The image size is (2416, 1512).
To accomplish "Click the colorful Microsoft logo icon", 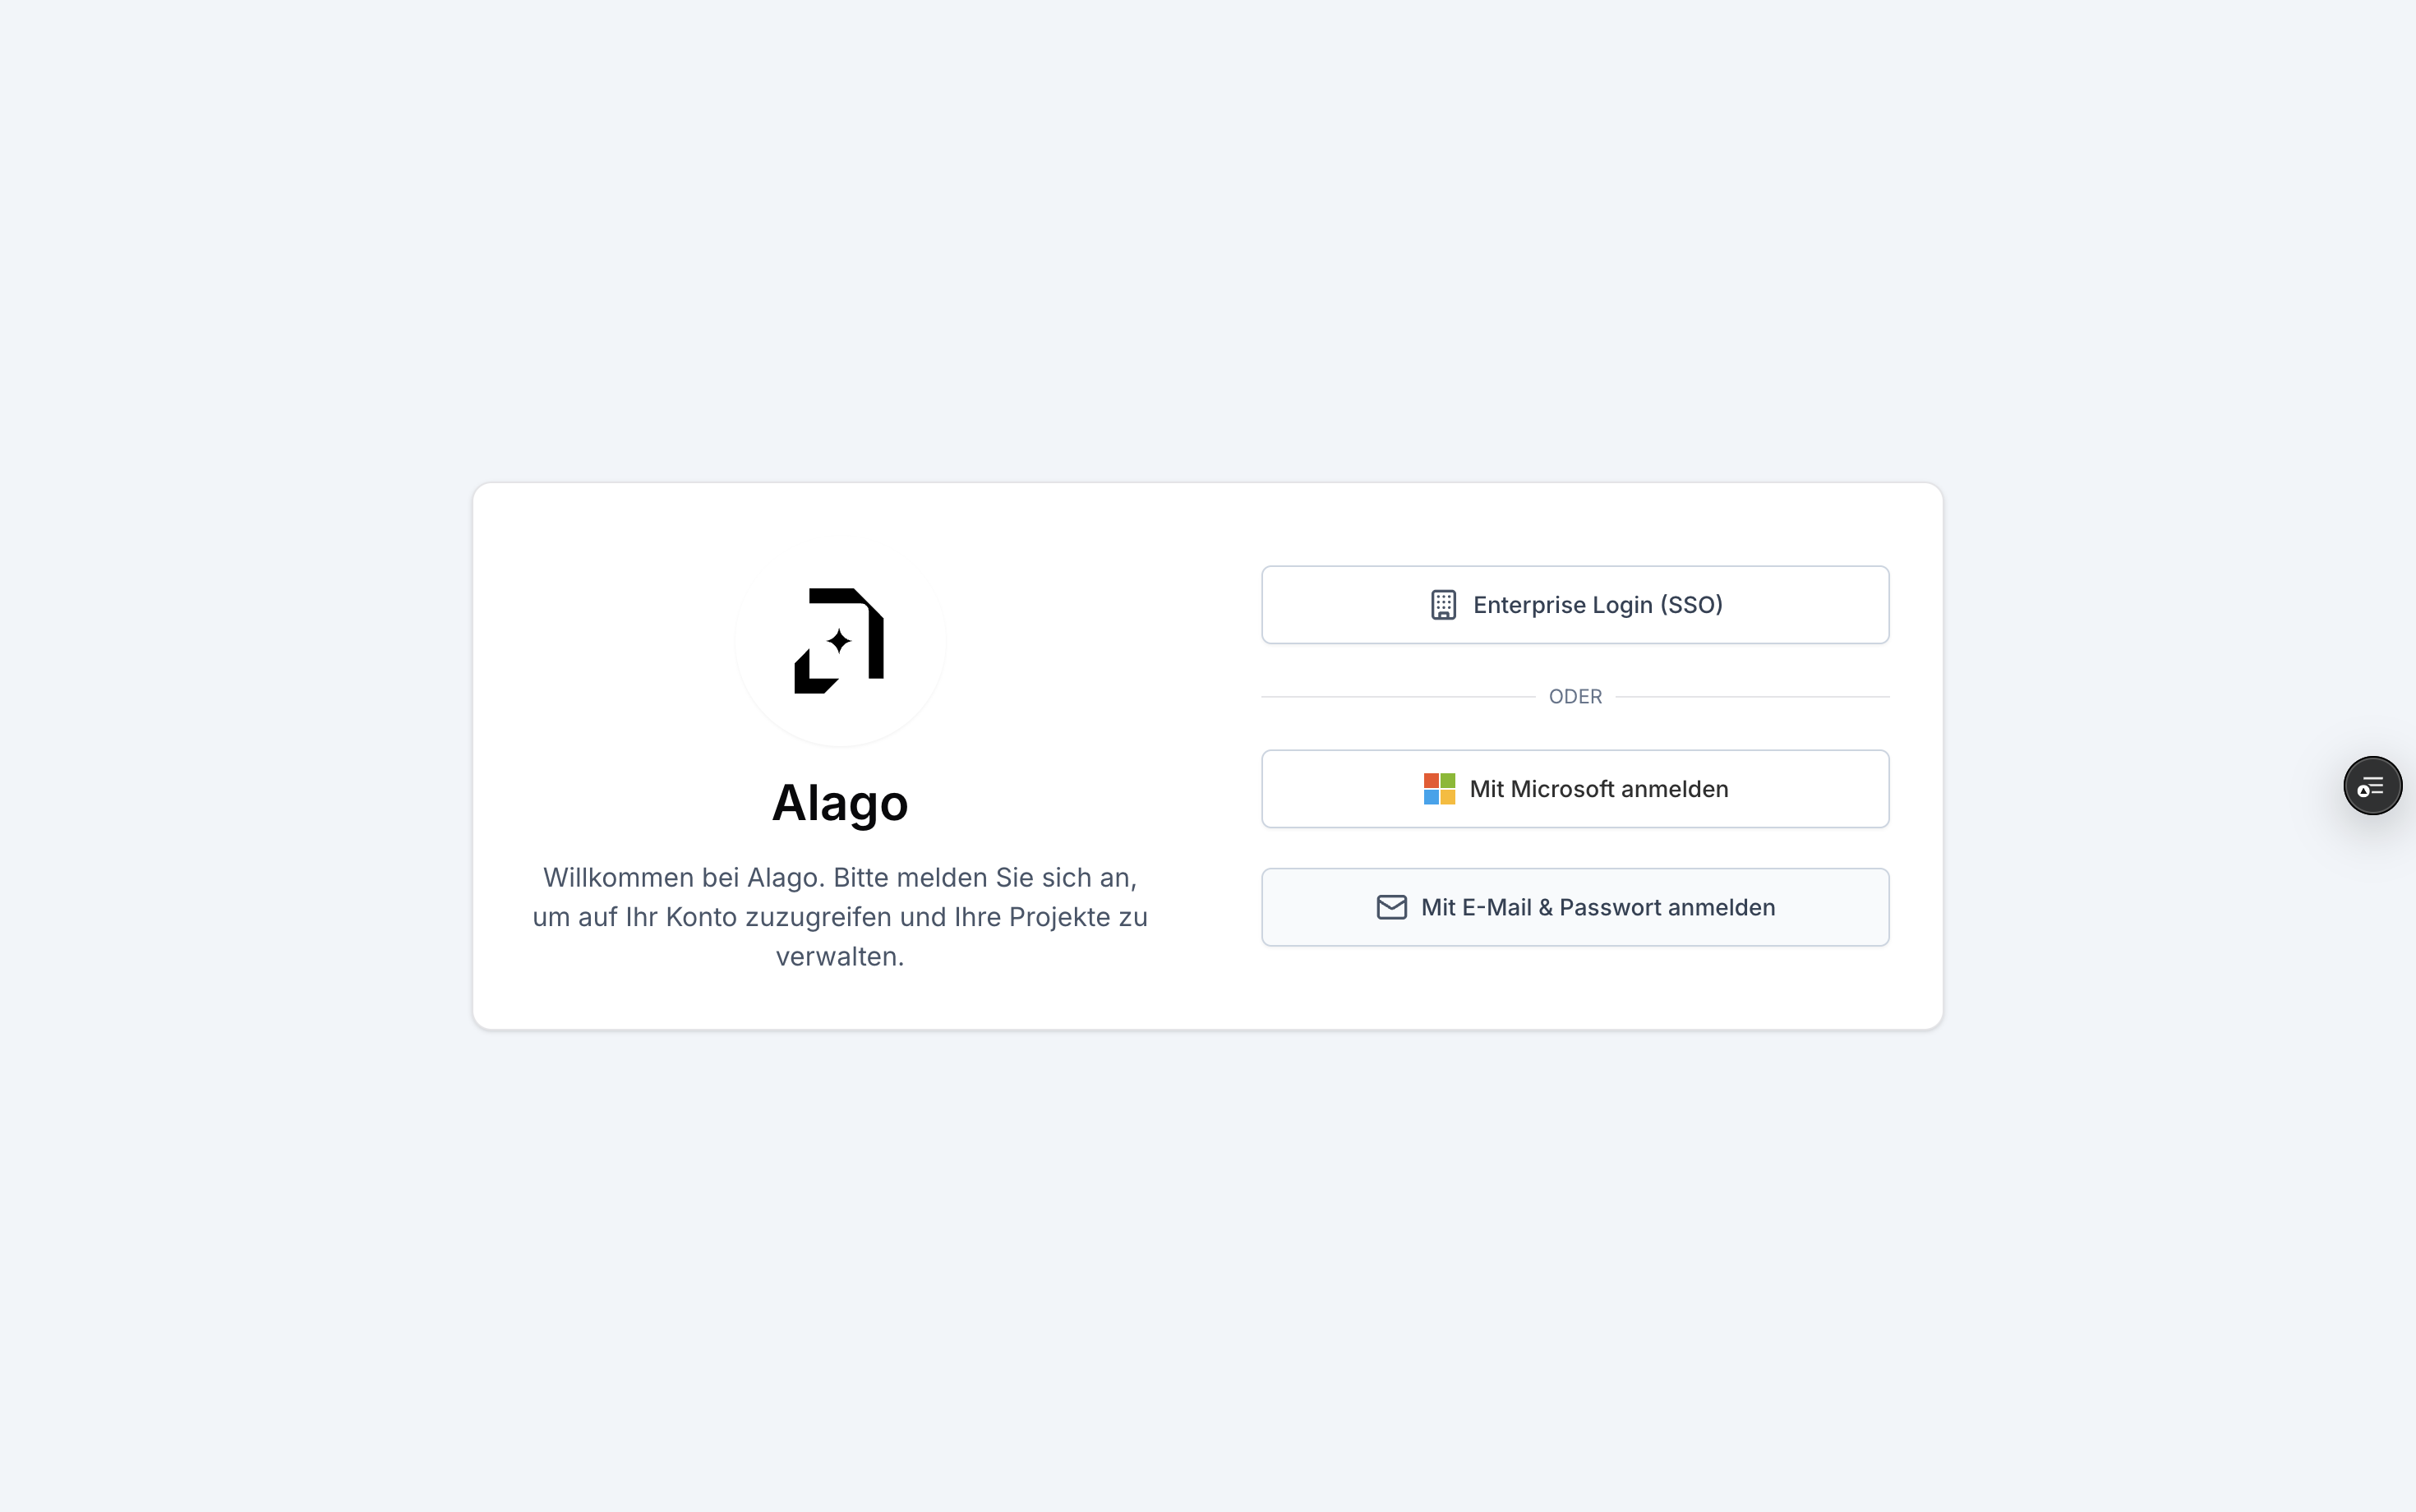I will point(1438,788).
